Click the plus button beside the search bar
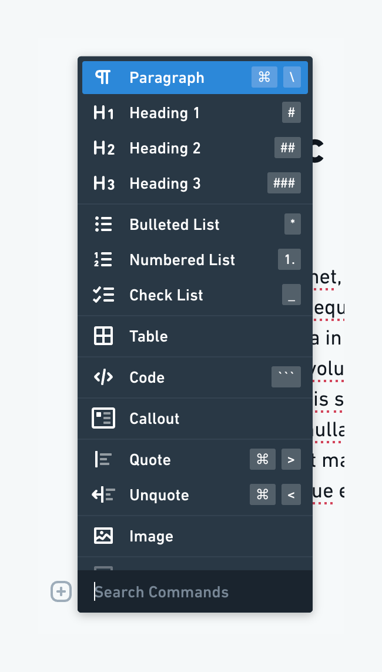382x672 pixels. point(61,592)
